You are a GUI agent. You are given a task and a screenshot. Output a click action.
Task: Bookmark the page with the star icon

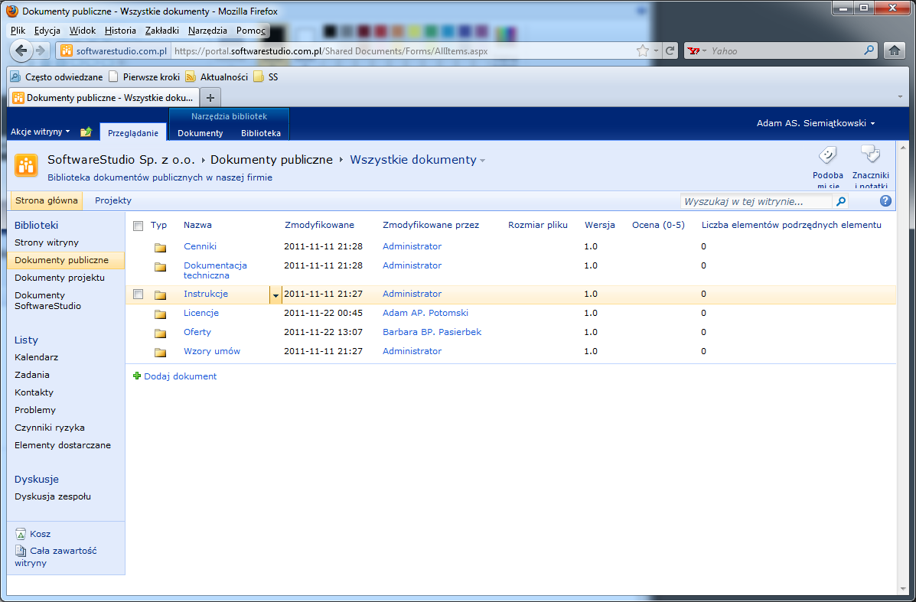[x=643, y=50]
